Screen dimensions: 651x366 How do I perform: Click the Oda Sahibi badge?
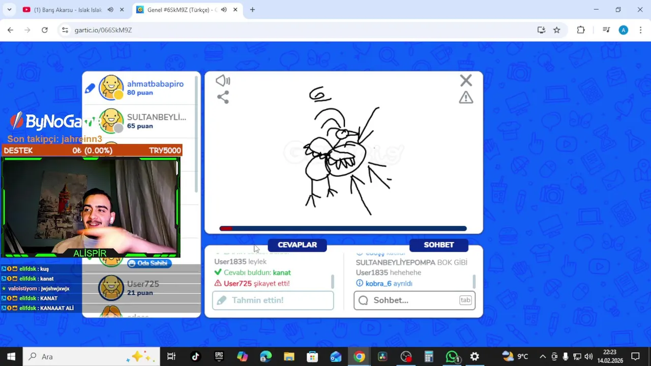[x=149, y=263]
